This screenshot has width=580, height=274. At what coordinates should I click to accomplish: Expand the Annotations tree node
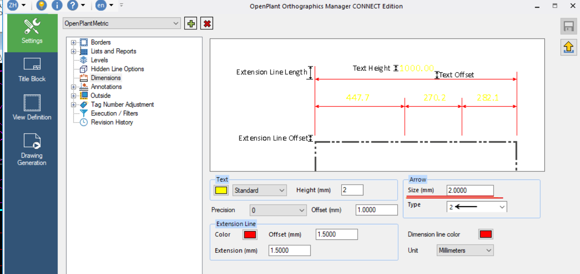point(74,87)
